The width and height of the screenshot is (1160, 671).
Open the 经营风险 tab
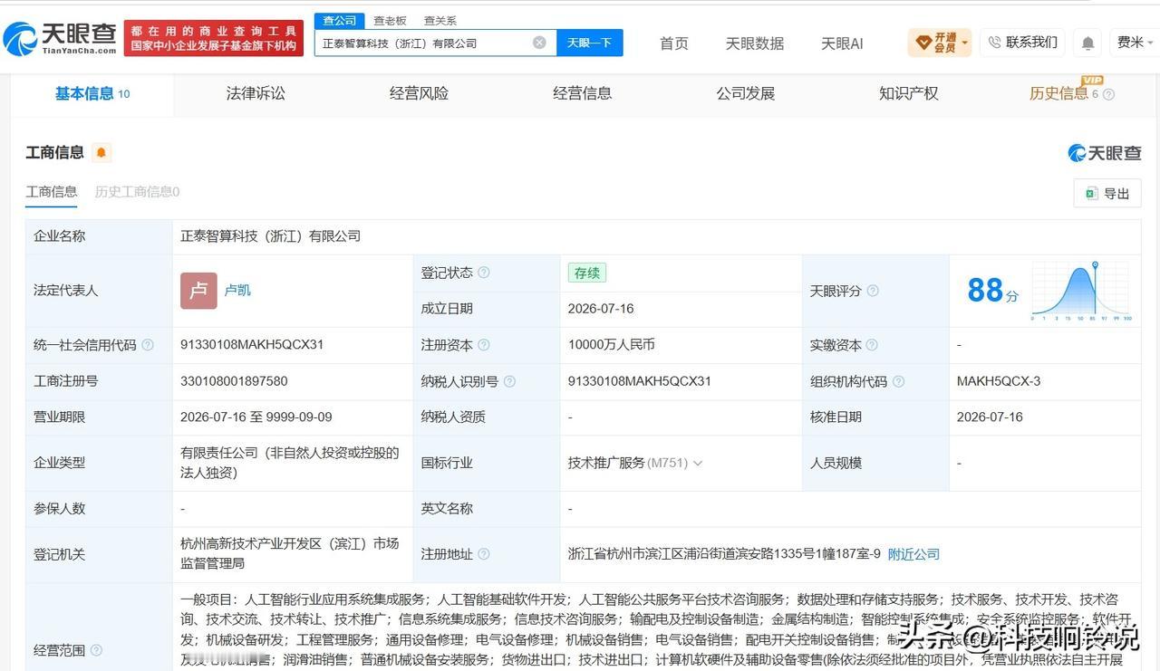[x=419, y=93]
